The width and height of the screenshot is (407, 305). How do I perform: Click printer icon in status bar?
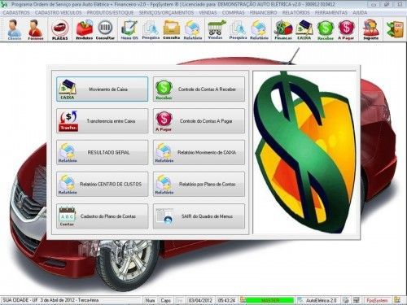point(346,300)
